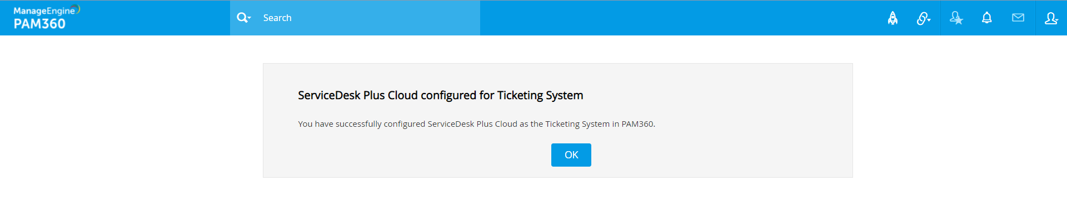Open the chain link dropdown menu

[924, 18]
